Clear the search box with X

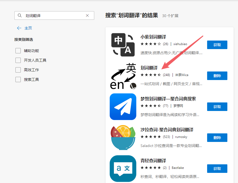coord(87,15)
